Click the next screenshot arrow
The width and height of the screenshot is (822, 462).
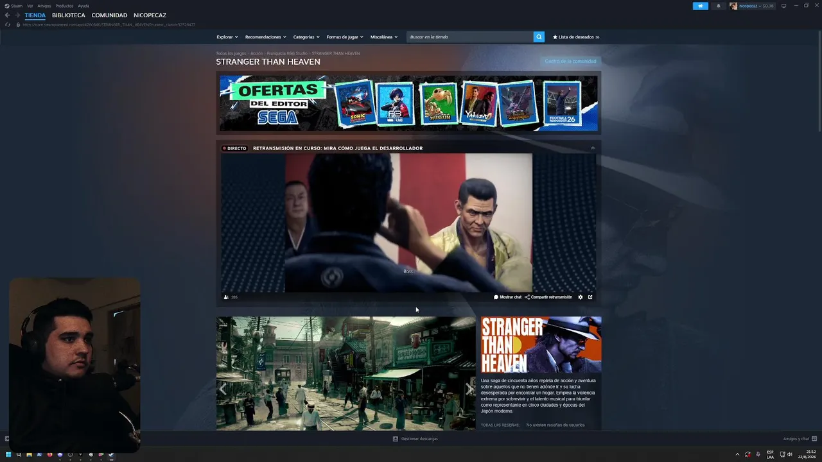pyautogui.click(x=469, y=389)
